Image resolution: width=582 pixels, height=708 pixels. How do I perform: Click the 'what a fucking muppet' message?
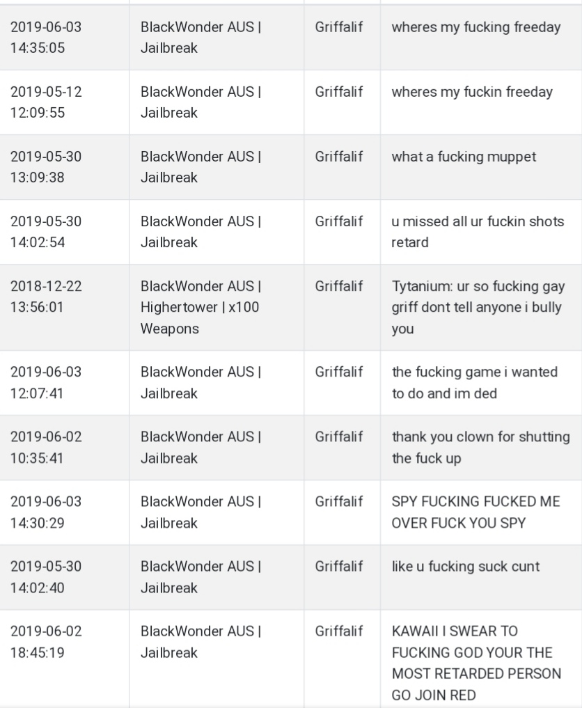(x=464, y=157)
